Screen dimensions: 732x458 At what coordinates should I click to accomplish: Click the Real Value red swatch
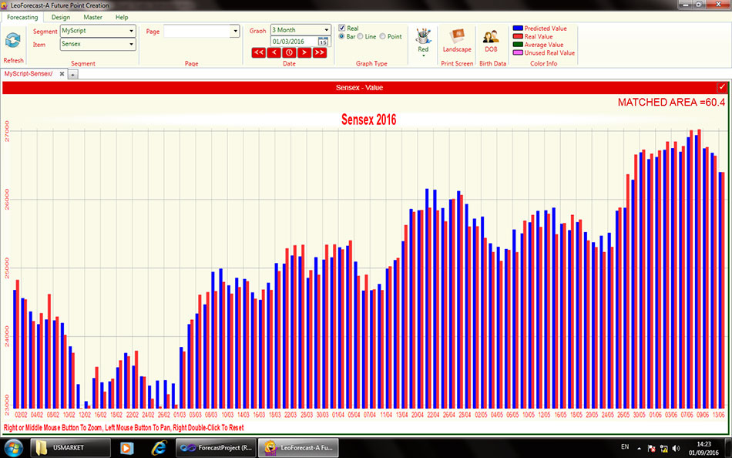pyautogui.click(x=518, y=36)
